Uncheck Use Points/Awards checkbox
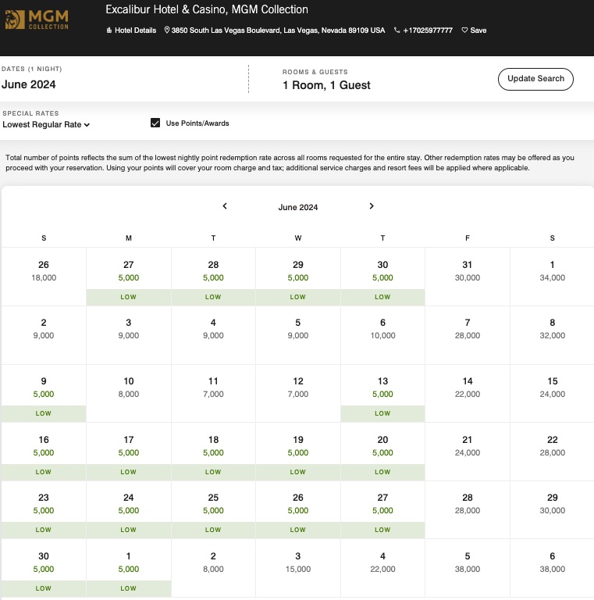594x600 pixels. coord(155,123)
